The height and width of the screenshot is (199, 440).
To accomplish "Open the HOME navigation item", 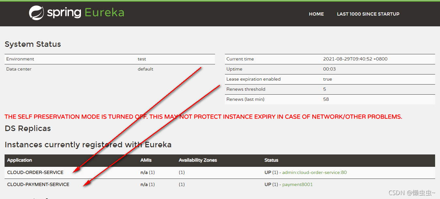I will coord(316,14).
